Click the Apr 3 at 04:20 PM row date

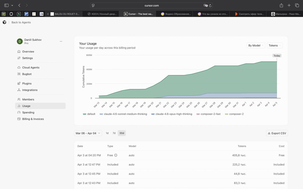tap(89, 155)
